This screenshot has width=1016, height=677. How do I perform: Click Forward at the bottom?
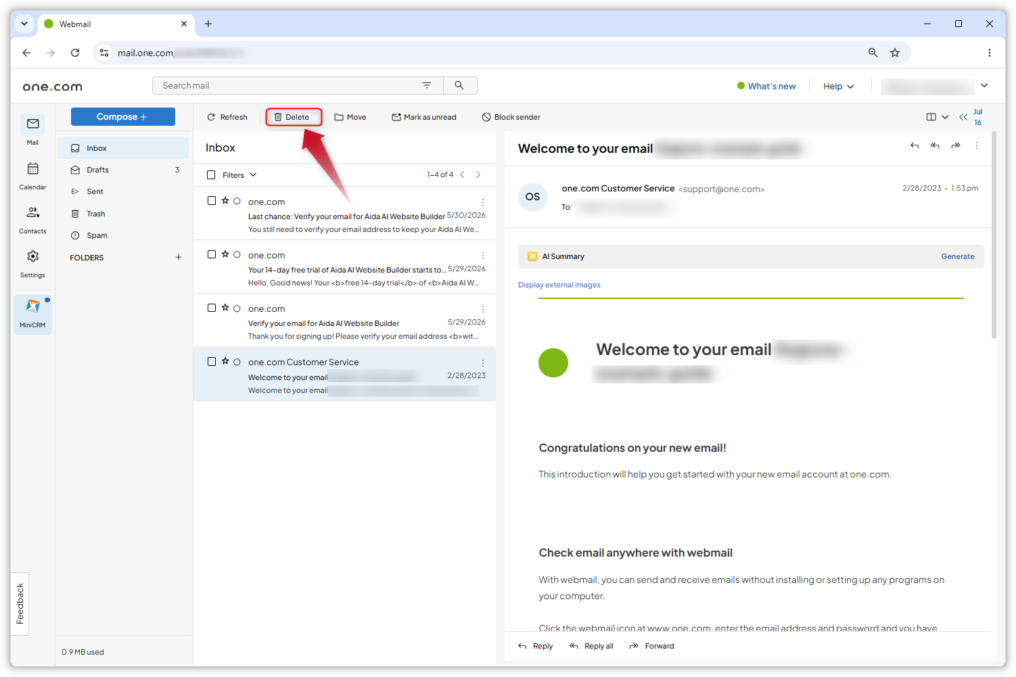[652, 646]
